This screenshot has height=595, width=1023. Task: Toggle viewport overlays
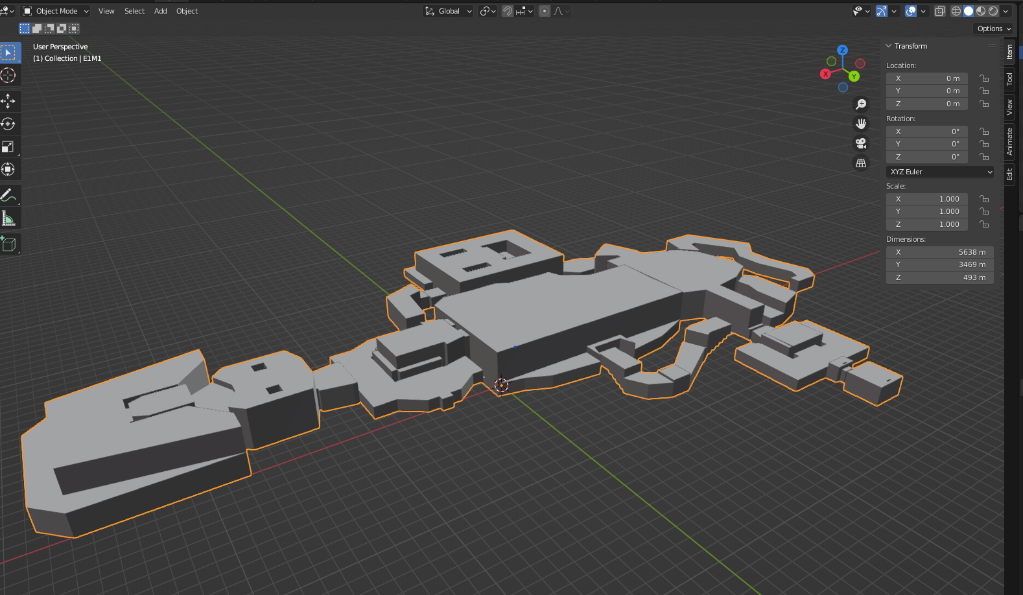click(x=911, y=11)
